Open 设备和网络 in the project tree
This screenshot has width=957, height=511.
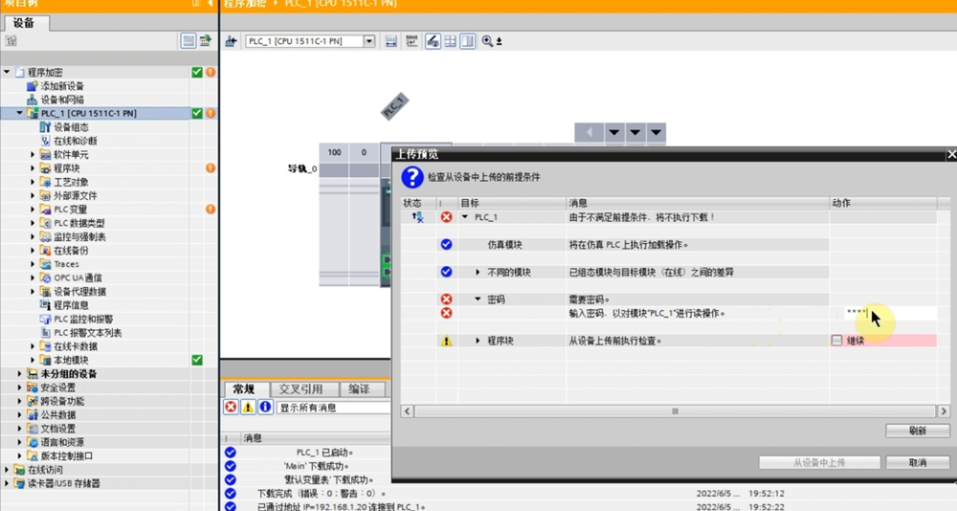62,100
